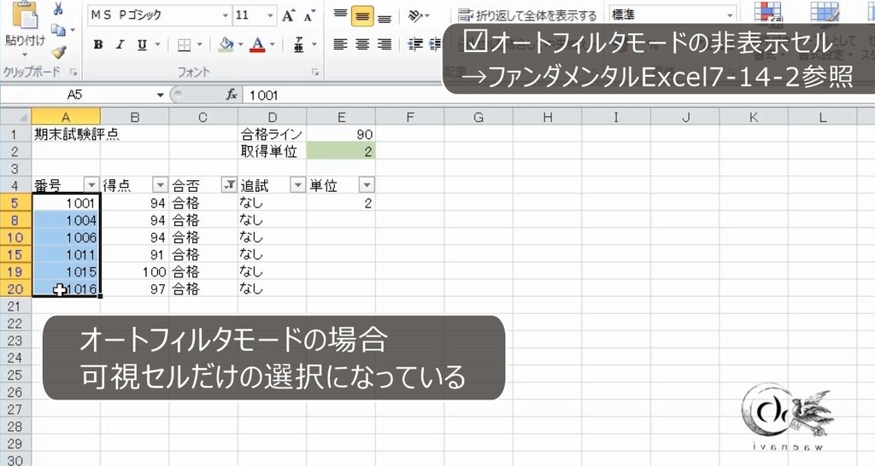The height and width of the screenshot is (466, 875).
Task: Click the Paste clipboard icon
Action: pyautogui.click(x=24, y=15)
